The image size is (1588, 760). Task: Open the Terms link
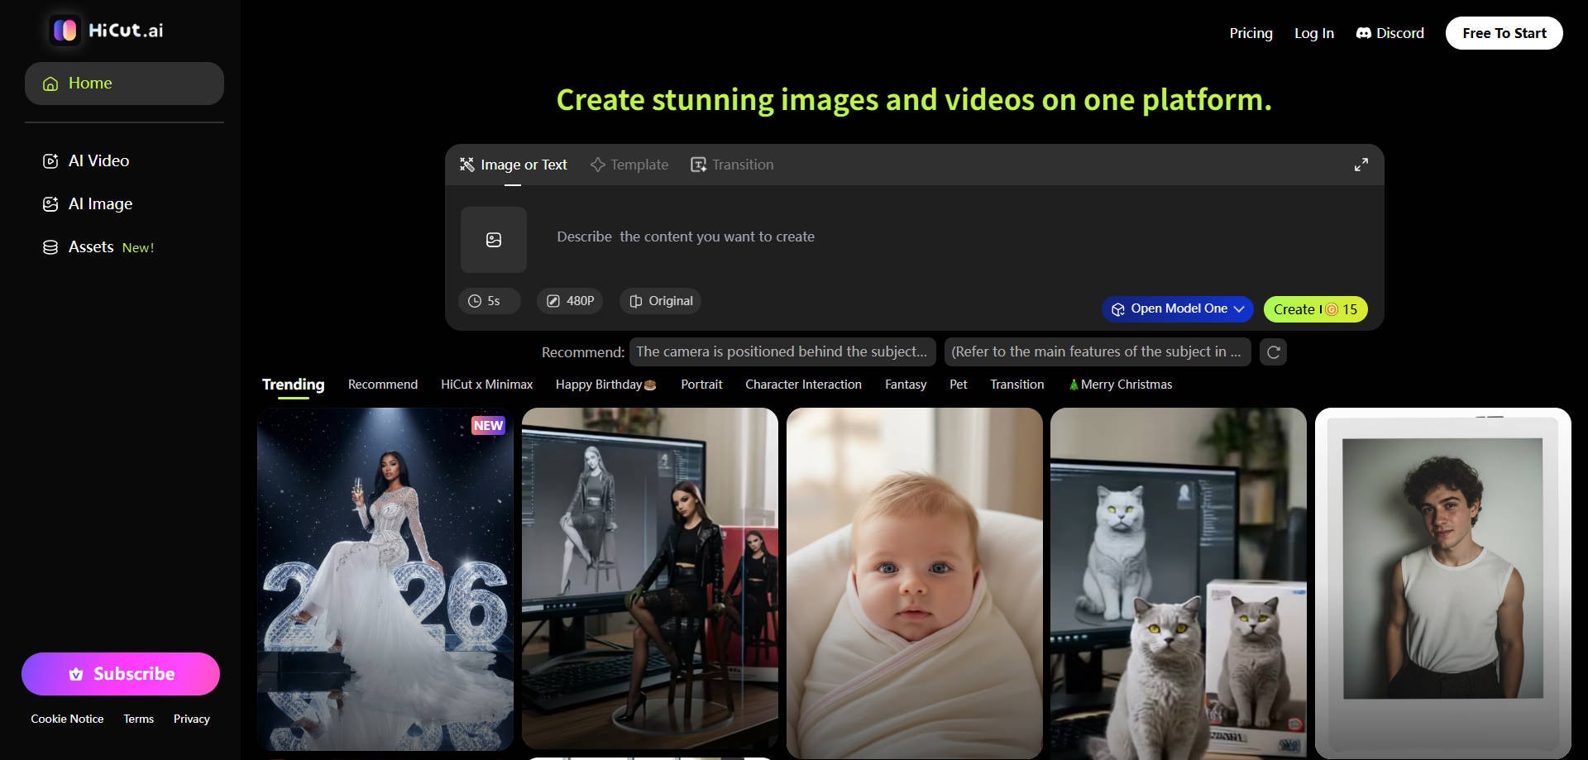[139, 719]
